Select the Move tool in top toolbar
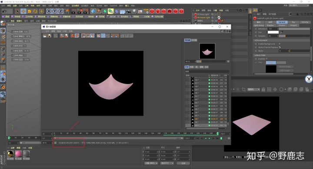 (23, 11)
